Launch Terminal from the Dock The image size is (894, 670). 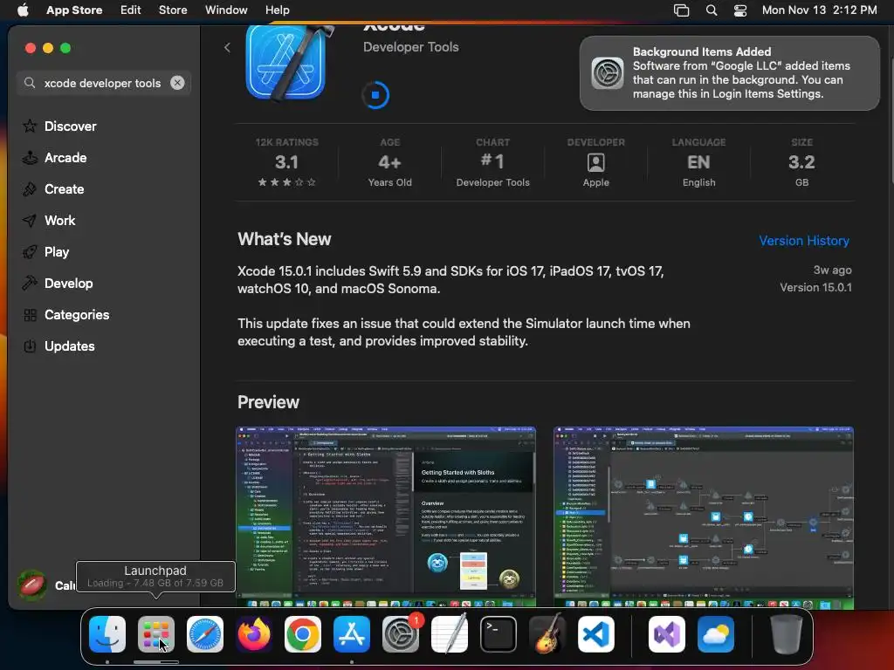pos(499,634)
